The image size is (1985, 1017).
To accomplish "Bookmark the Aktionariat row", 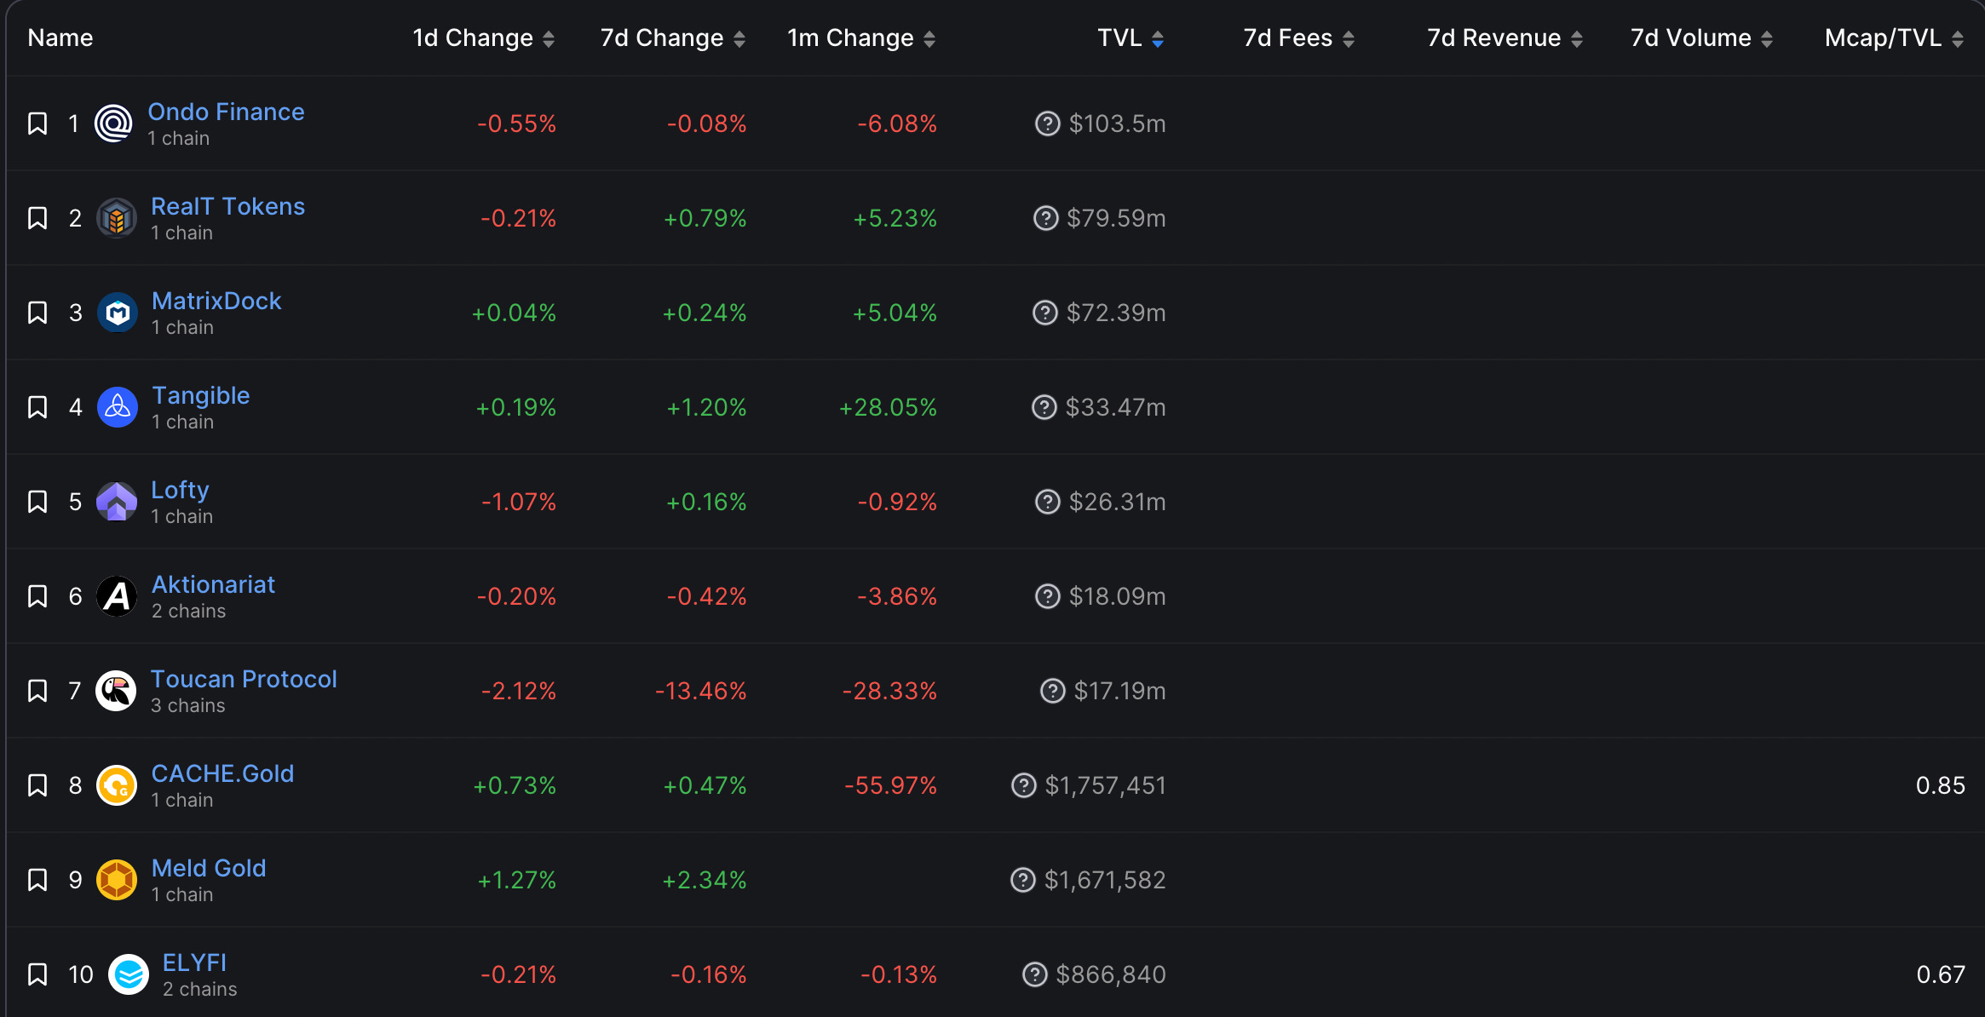I will [37, 596].
